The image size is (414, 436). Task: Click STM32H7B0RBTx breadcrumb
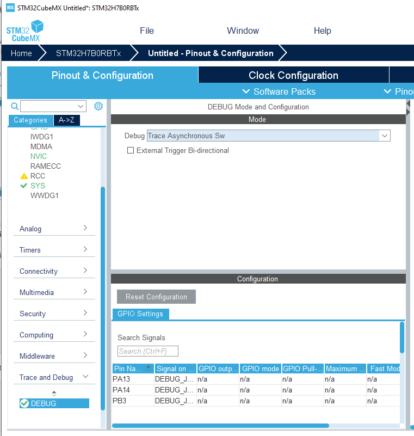[88, 53]
